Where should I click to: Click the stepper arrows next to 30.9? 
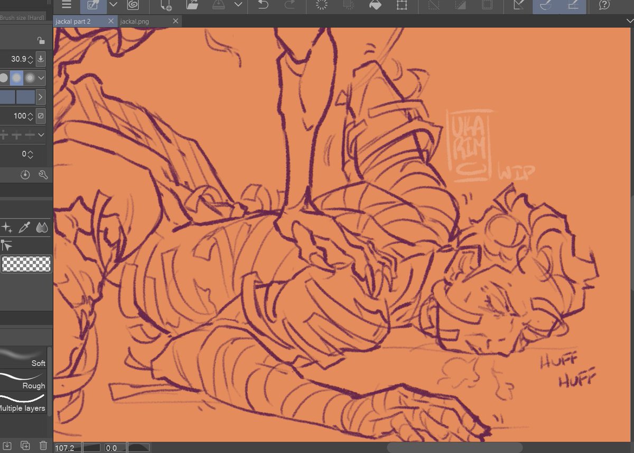pos(31,59)
